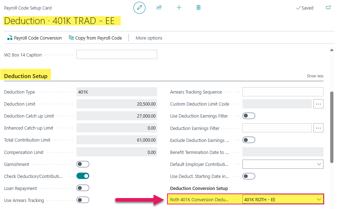
Task: Click the Arrears Tracking Sequence field
Action: [x=282, y=92]
